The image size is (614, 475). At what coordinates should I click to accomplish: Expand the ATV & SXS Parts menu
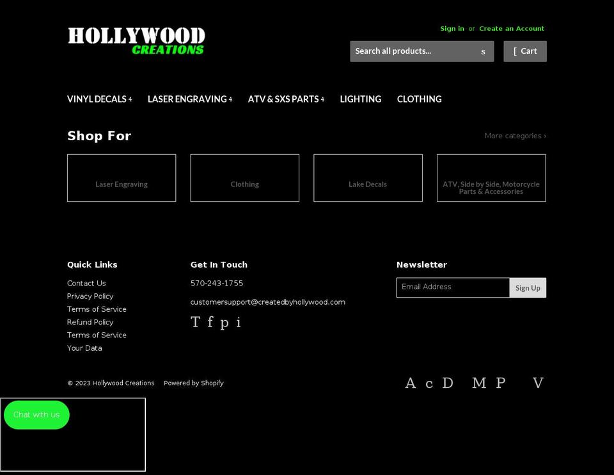287,99
